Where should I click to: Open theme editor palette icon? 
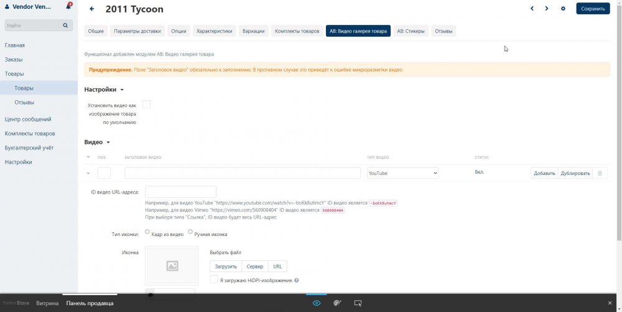tap(337, 303)
